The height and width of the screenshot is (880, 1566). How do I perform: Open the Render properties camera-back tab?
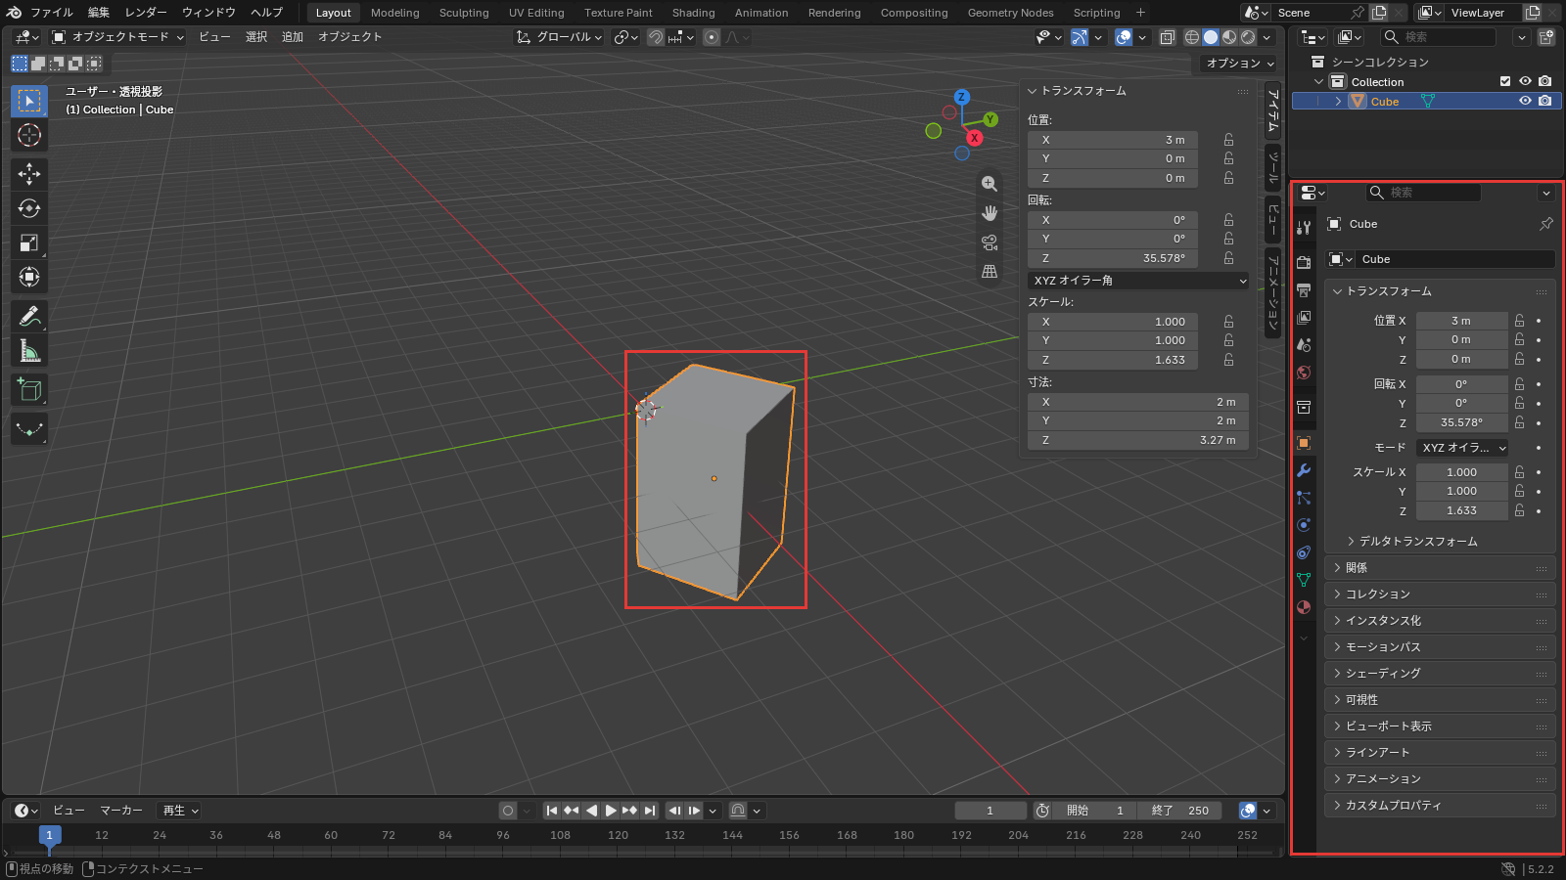pyautogui.click(x=1304, y=262)
